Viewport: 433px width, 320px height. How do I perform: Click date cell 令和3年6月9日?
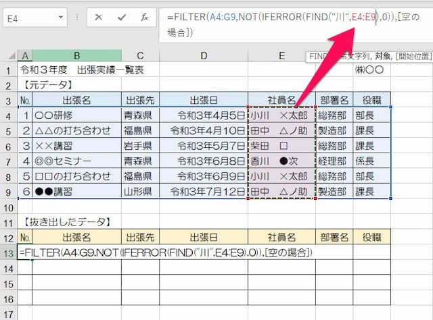click(x=204, y=176)
